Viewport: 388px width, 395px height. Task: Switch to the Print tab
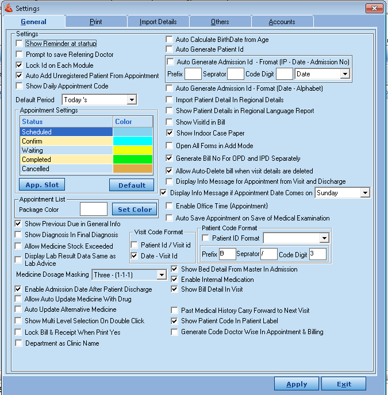(x=96, y=22)
